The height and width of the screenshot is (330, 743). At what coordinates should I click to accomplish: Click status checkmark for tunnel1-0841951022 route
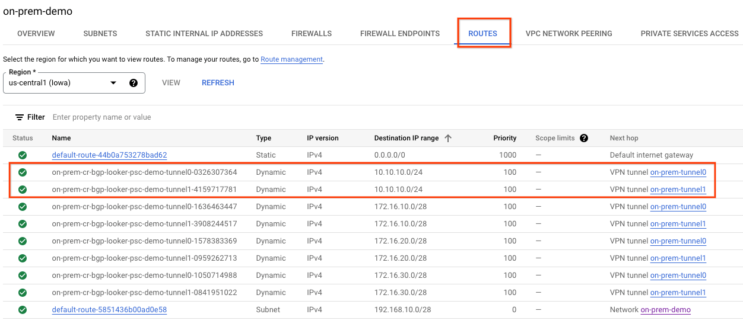coord(23,293)
